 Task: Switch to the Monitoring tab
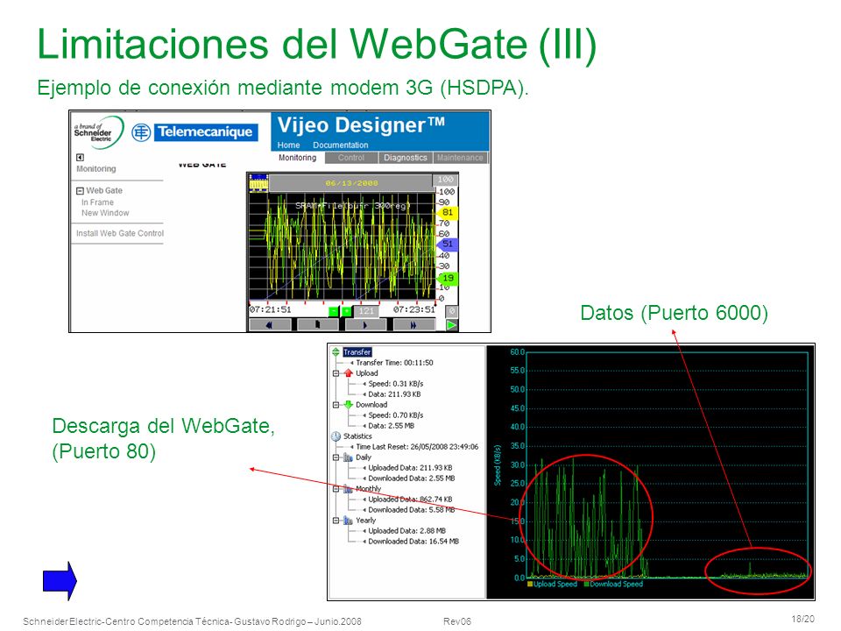pos(298,158)
